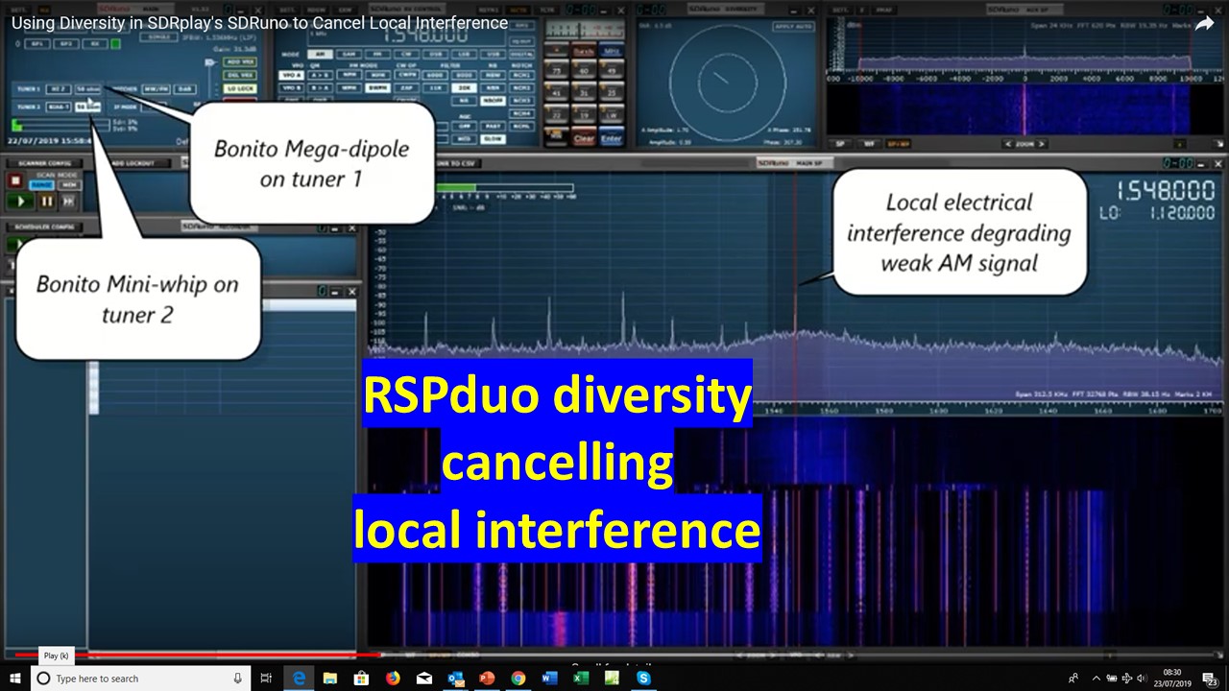Click the taskbar search box
Image resolution: width=1229 pixels, height=691 pixels.
140,679
